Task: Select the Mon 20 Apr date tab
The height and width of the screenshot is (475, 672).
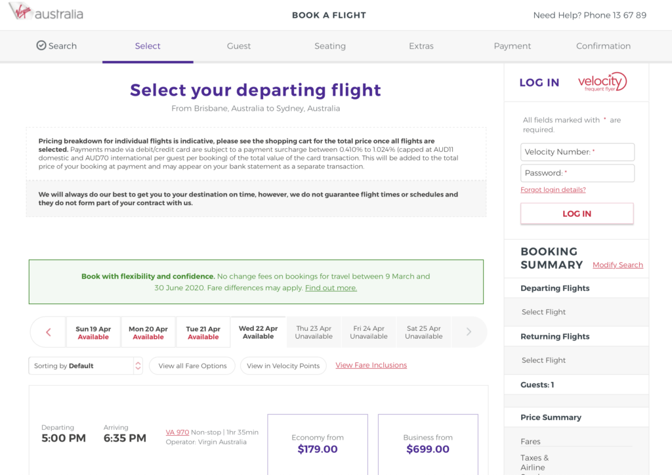Action: click(x=148, y=333)
